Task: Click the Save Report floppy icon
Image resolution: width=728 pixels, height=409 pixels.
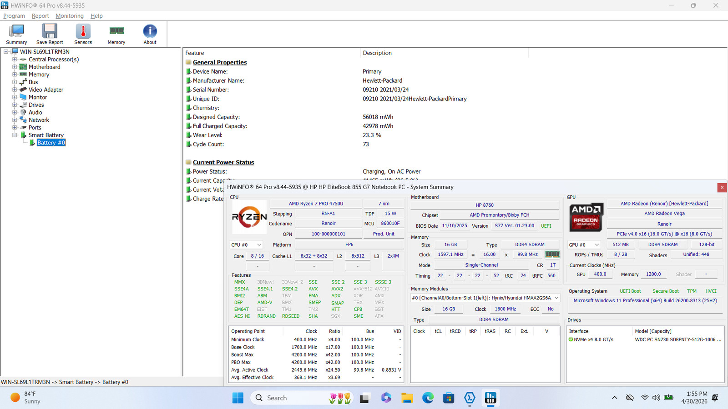Action: 50,35
